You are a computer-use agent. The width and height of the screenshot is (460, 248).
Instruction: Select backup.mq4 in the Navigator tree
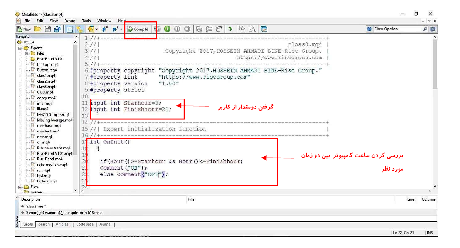(x=47, y=65)
